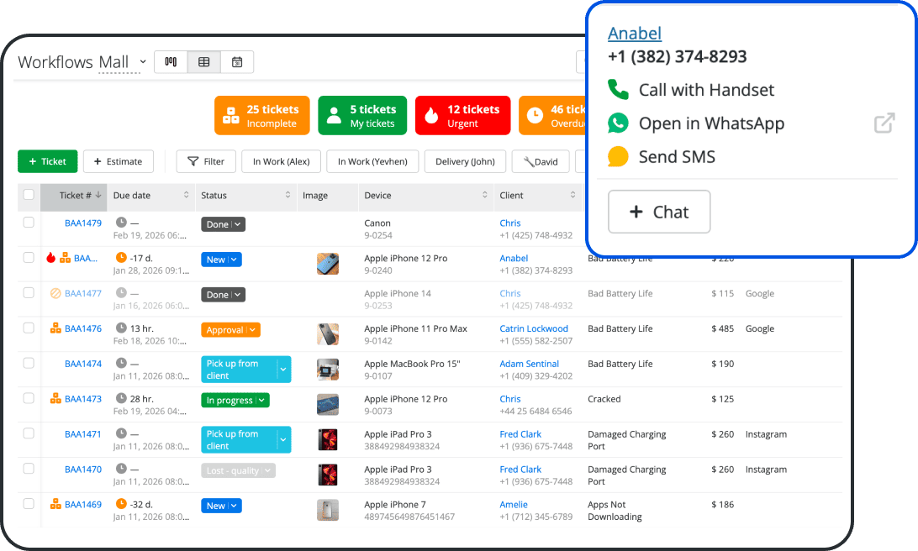The image size is (918, 551).
Task: Open the In Work (Alex) filter
Action: [x=281, y=161]
